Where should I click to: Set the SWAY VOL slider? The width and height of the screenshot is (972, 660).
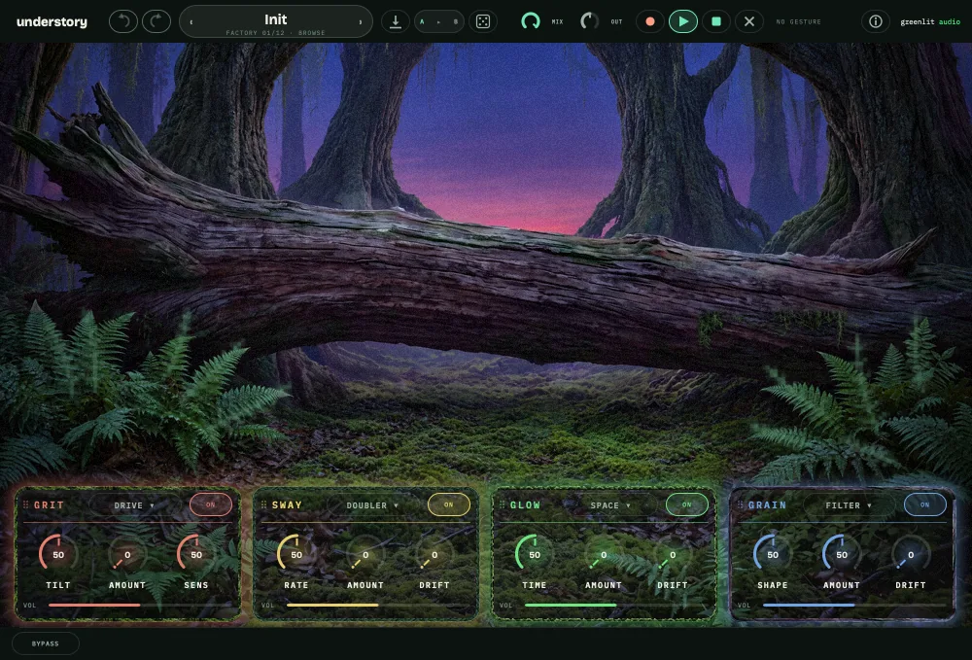(378, 605)
